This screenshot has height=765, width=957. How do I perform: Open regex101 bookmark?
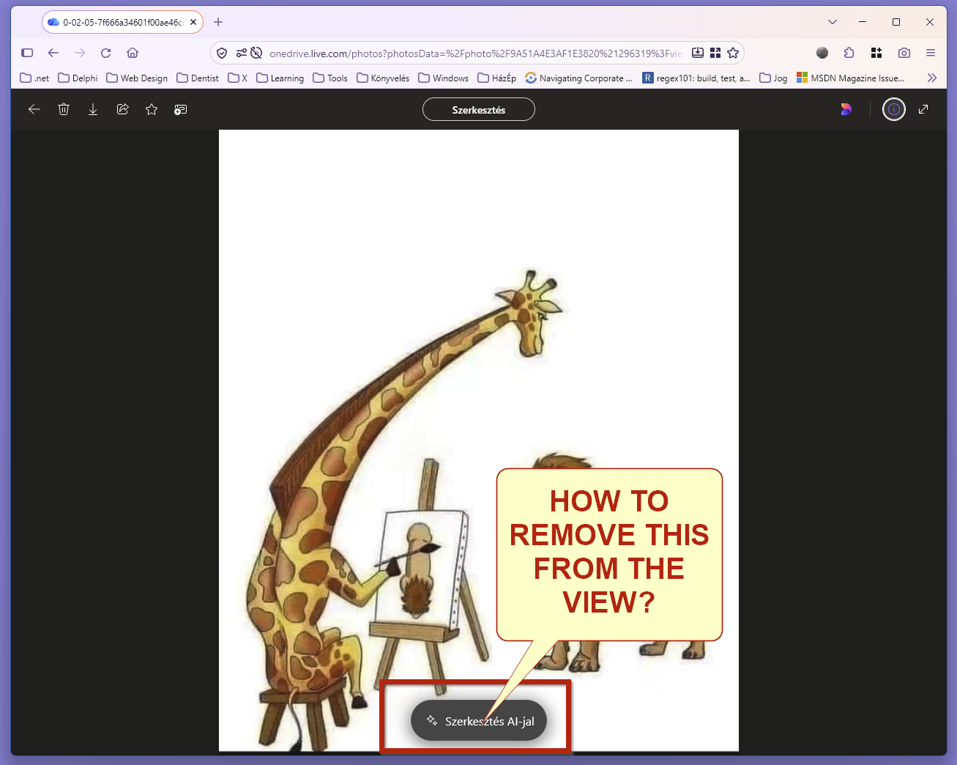696,78
